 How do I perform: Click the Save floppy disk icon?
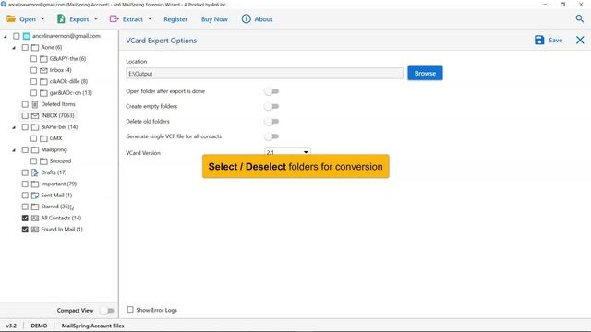click(x=539, y=40)
